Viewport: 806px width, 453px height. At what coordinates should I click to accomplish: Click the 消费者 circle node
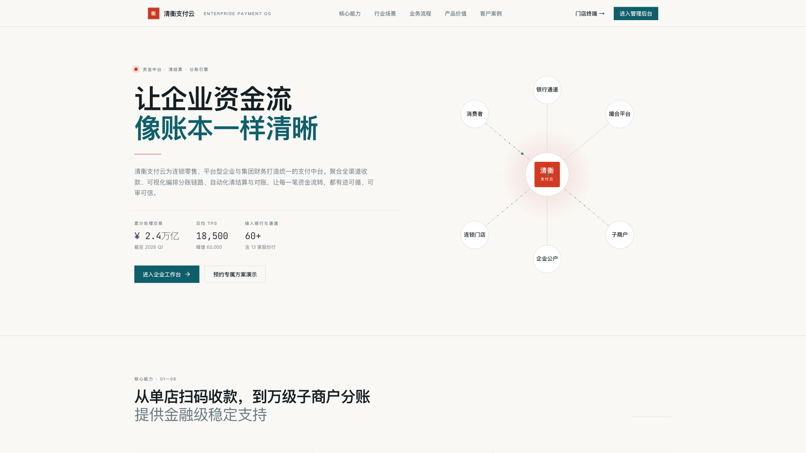474,114
